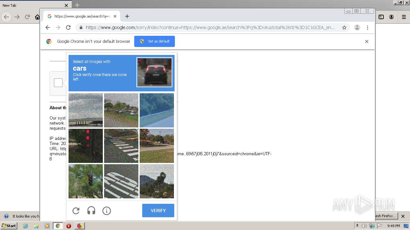410x230 pixels.
Task: Select the tile with close-up white road markings
Action: pos(121,181)
